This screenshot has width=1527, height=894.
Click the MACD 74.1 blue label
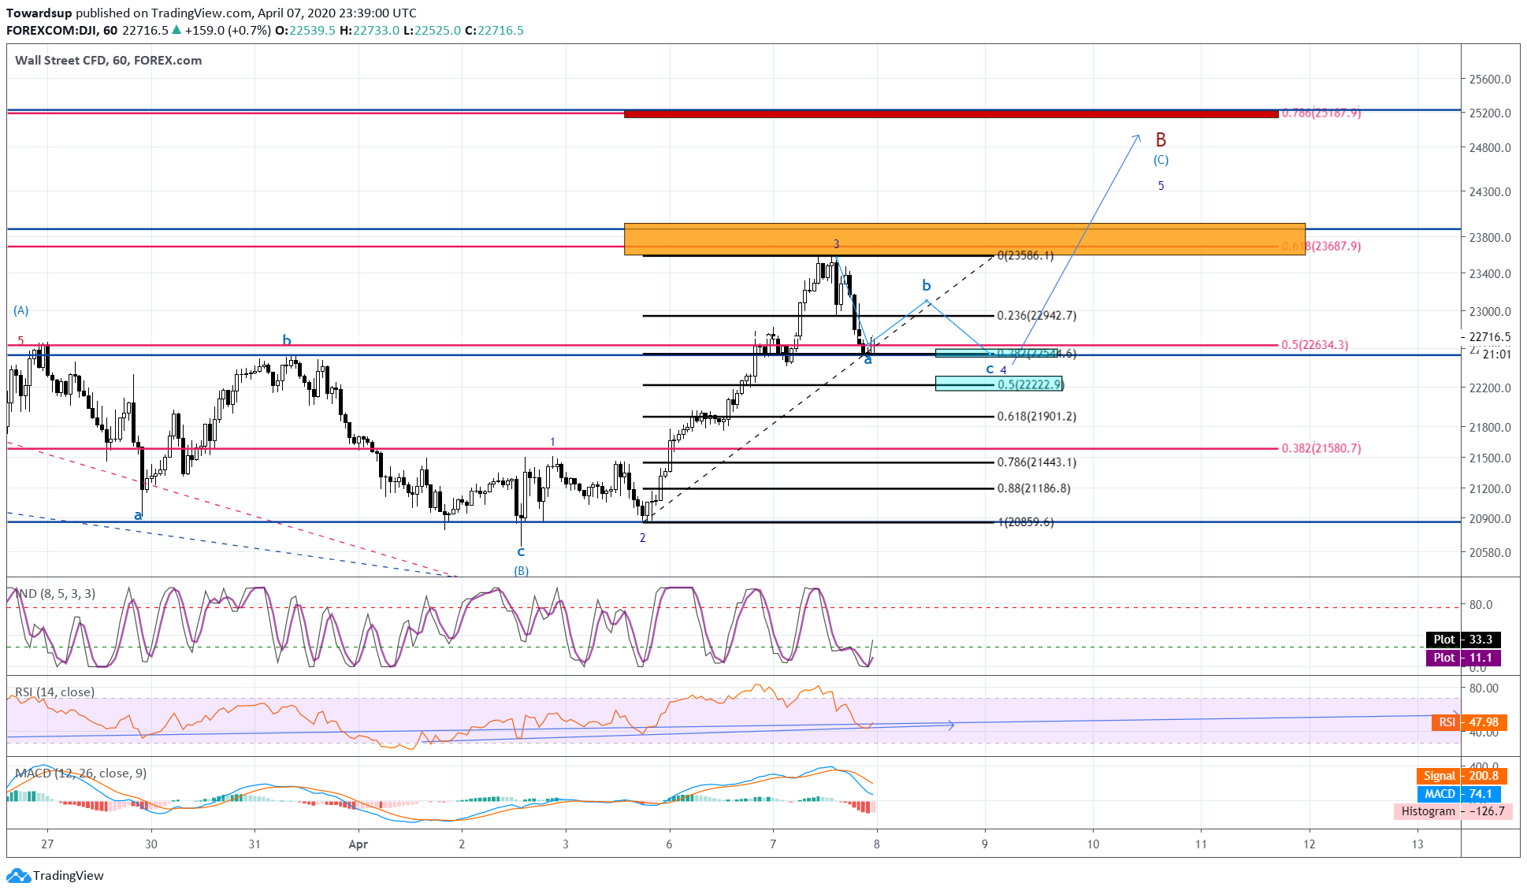tap(1458, 794)
